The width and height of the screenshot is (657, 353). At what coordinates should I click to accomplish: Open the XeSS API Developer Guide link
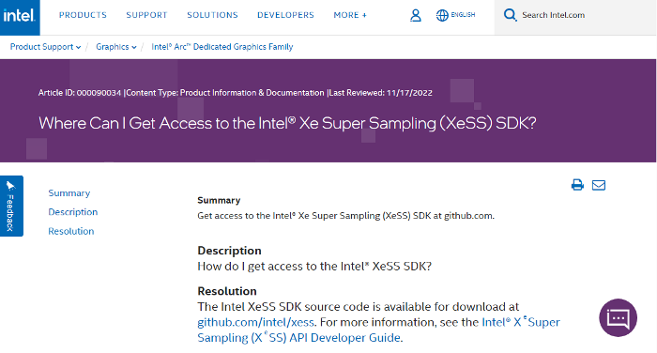(x=378, y=330)
